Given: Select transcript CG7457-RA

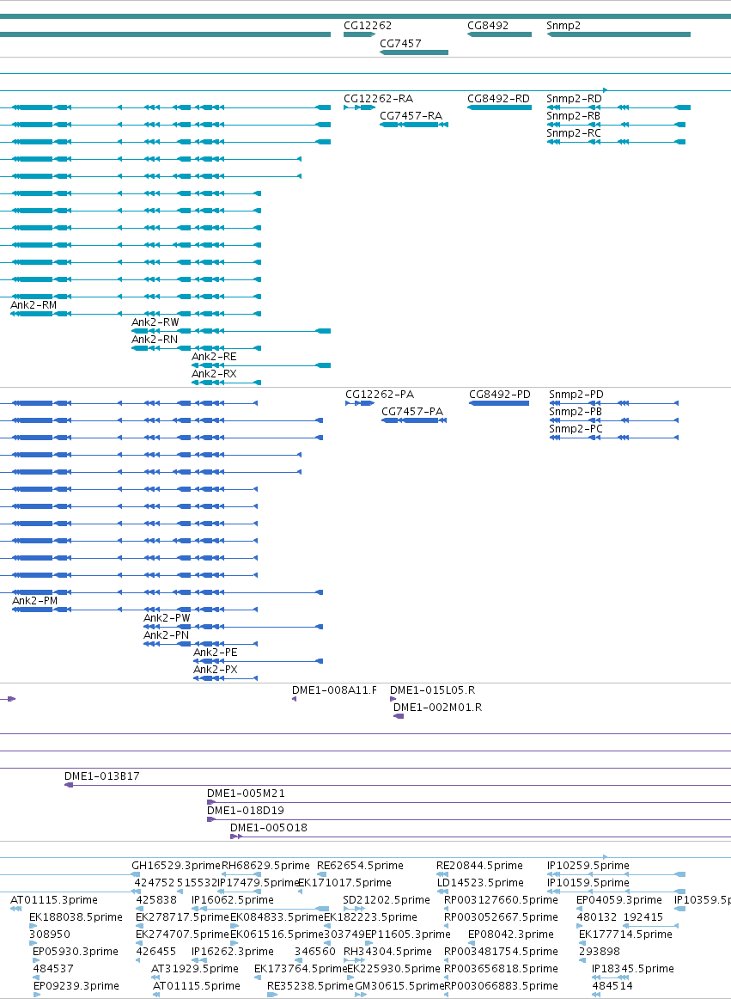Looking at the screenshot, I should [411, 116].
